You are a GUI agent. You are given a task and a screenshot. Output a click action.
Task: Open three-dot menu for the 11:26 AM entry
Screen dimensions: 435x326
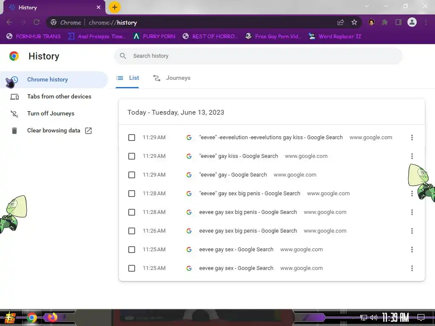(412, 231)
